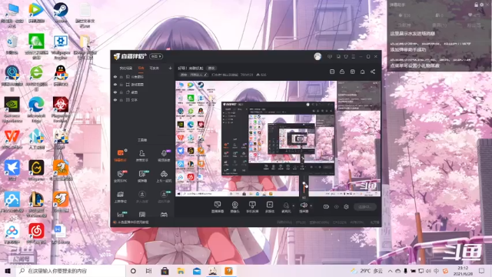Expand the microphone device dropdown arrow
The image size is (492, 277).
tap(294, 206)
